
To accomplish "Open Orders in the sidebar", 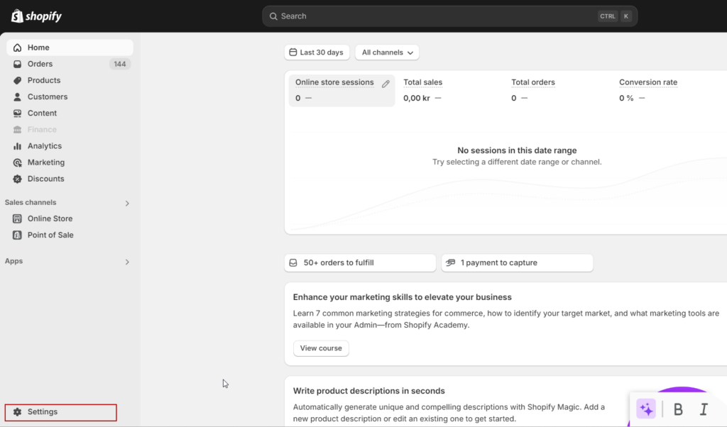I will (x=70, y=64).
